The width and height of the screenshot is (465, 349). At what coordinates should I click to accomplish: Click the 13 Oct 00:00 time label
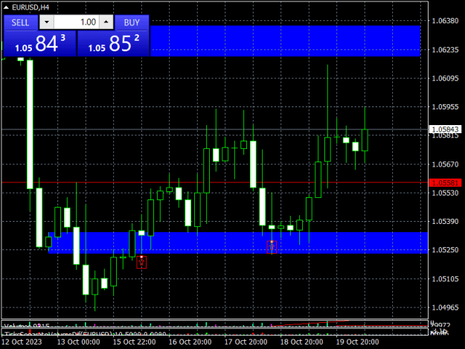tap(78, 342)
